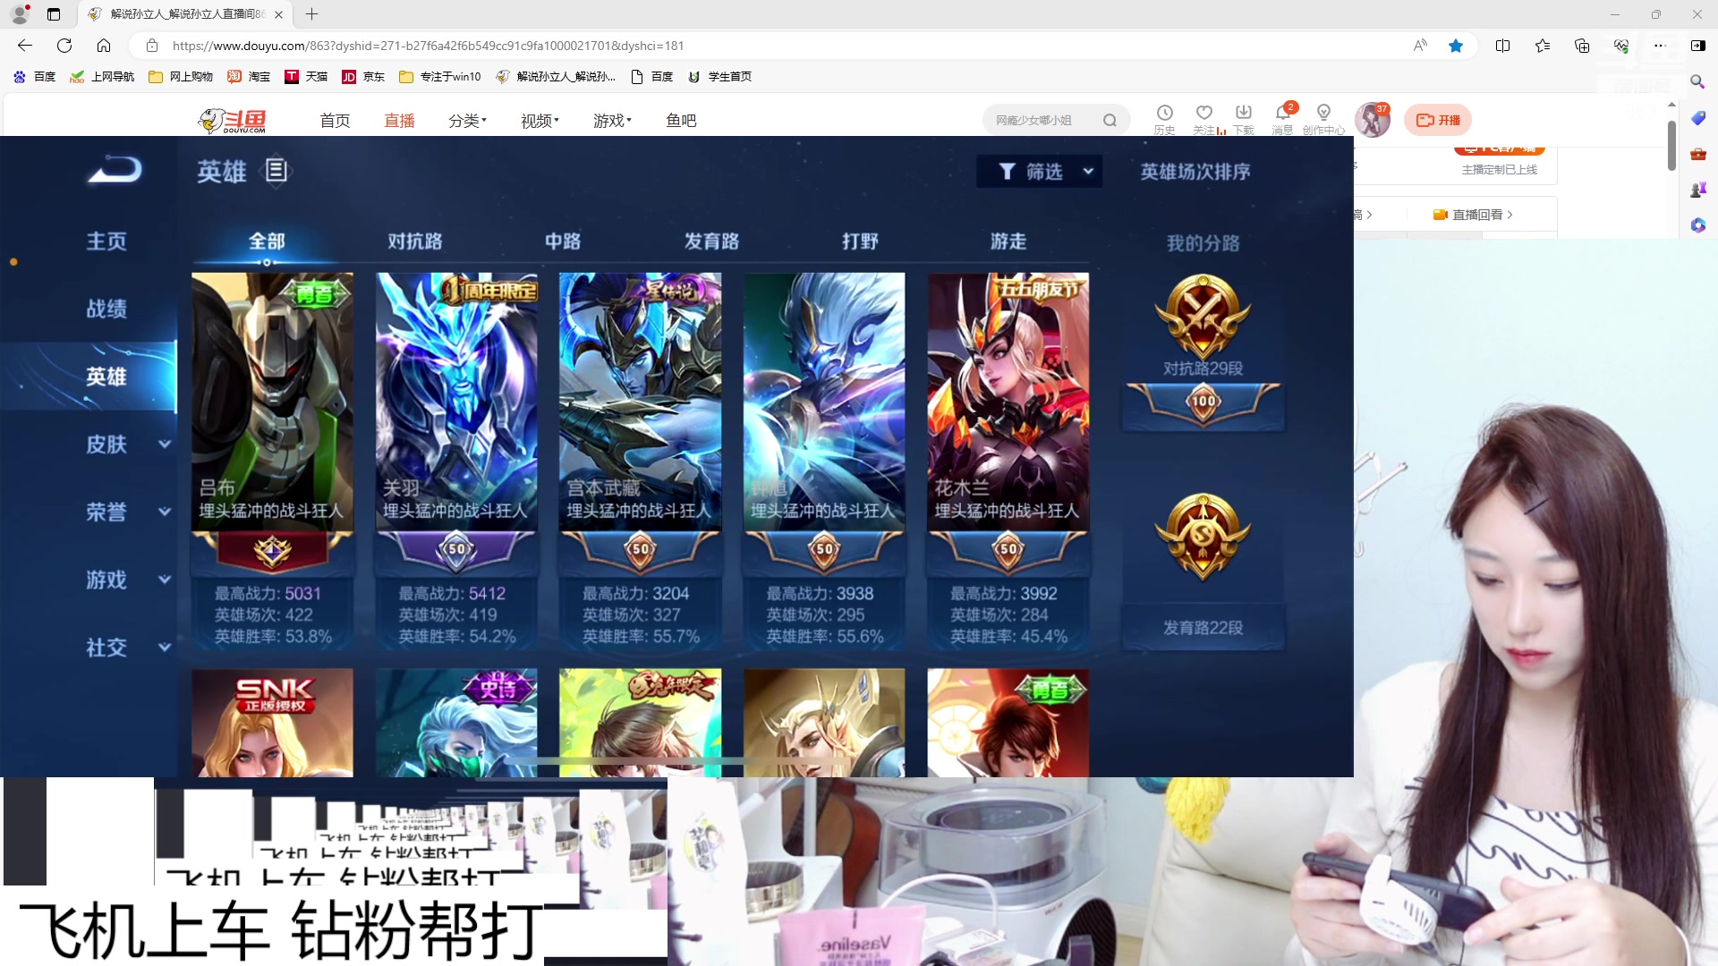Open browser settings and more menu
The height and width of the screenshot is (966, 1718).
tap(1660, 46)
